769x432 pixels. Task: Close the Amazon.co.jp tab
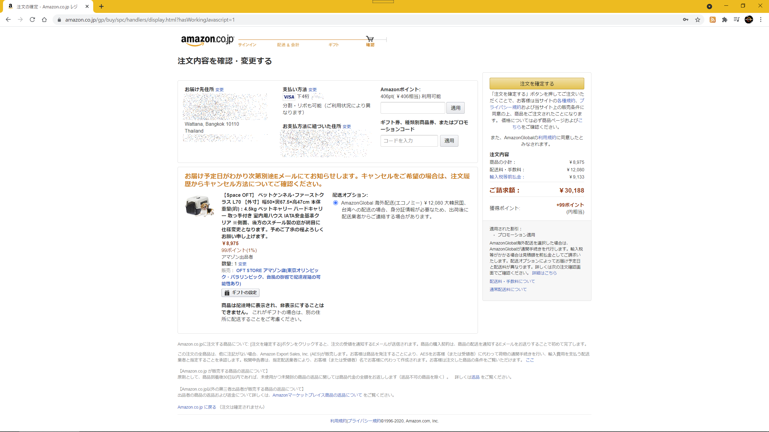pos(87,6)
